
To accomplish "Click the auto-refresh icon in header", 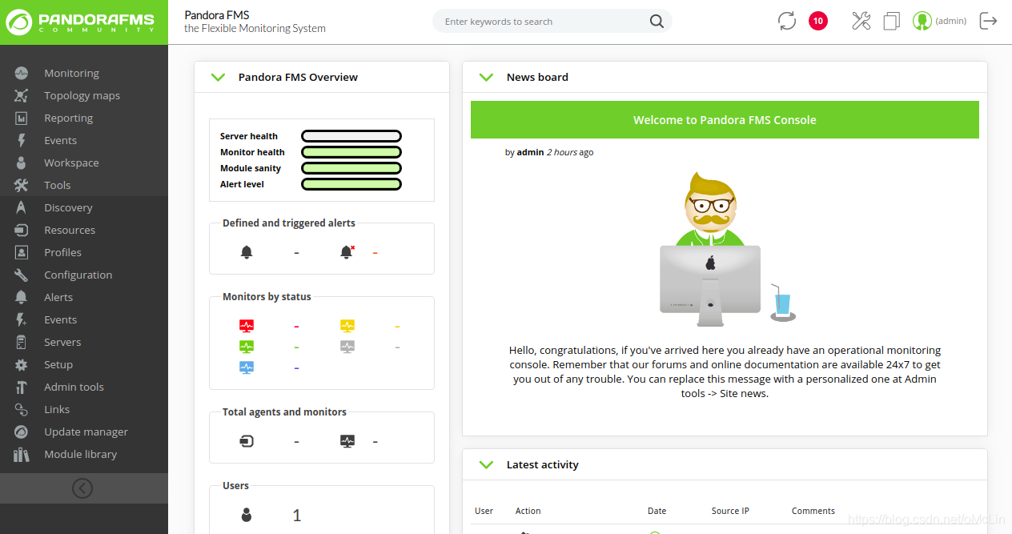I will 787,21.
